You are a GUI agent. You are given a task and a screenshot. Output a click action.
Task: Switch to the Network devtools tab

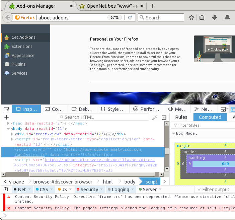pyautogui.click(x=204, y=109)
